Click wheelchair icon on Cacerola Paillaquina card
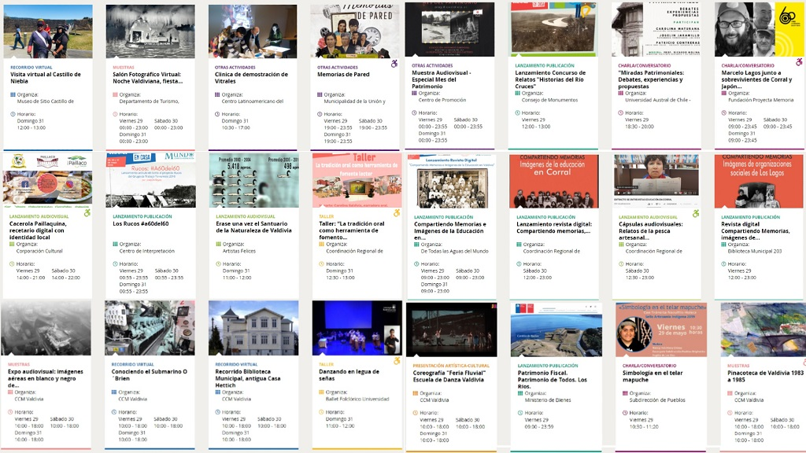806x453 pixels. tap(87, 212)
